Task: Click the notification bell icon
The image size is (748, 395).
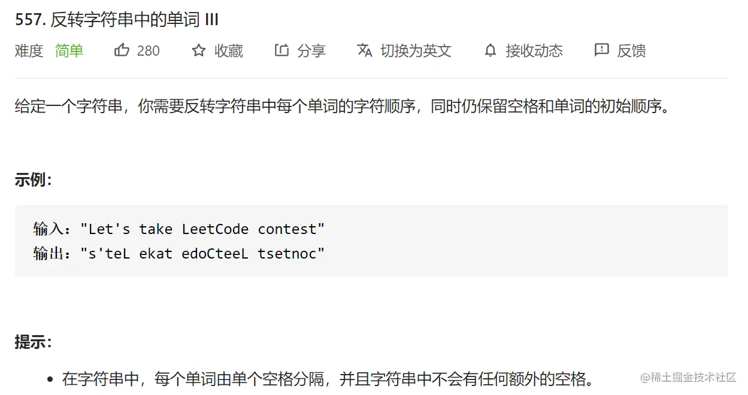Action: pos(490,51)
